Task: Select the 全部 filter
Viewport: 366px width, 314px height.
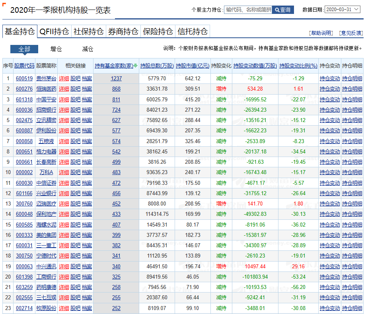Action: click(x=24, y=49)
